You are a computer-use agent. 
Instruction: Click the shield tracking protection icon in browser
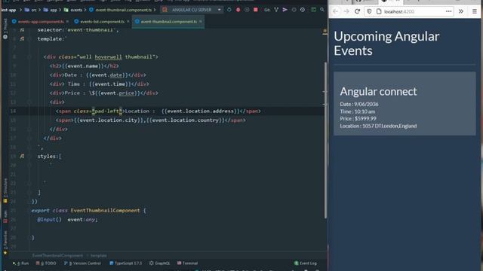click(369, 11)
